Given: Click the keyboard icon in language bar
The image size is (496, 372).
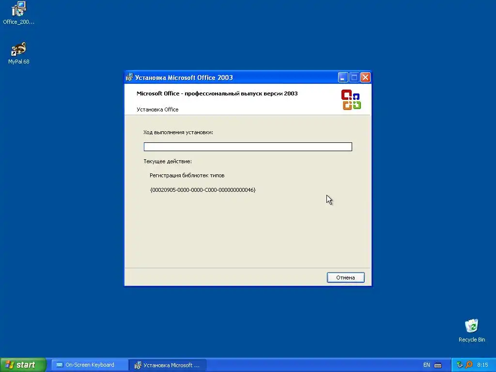Looking at the screenshot, I should click(x=438, y=365).
